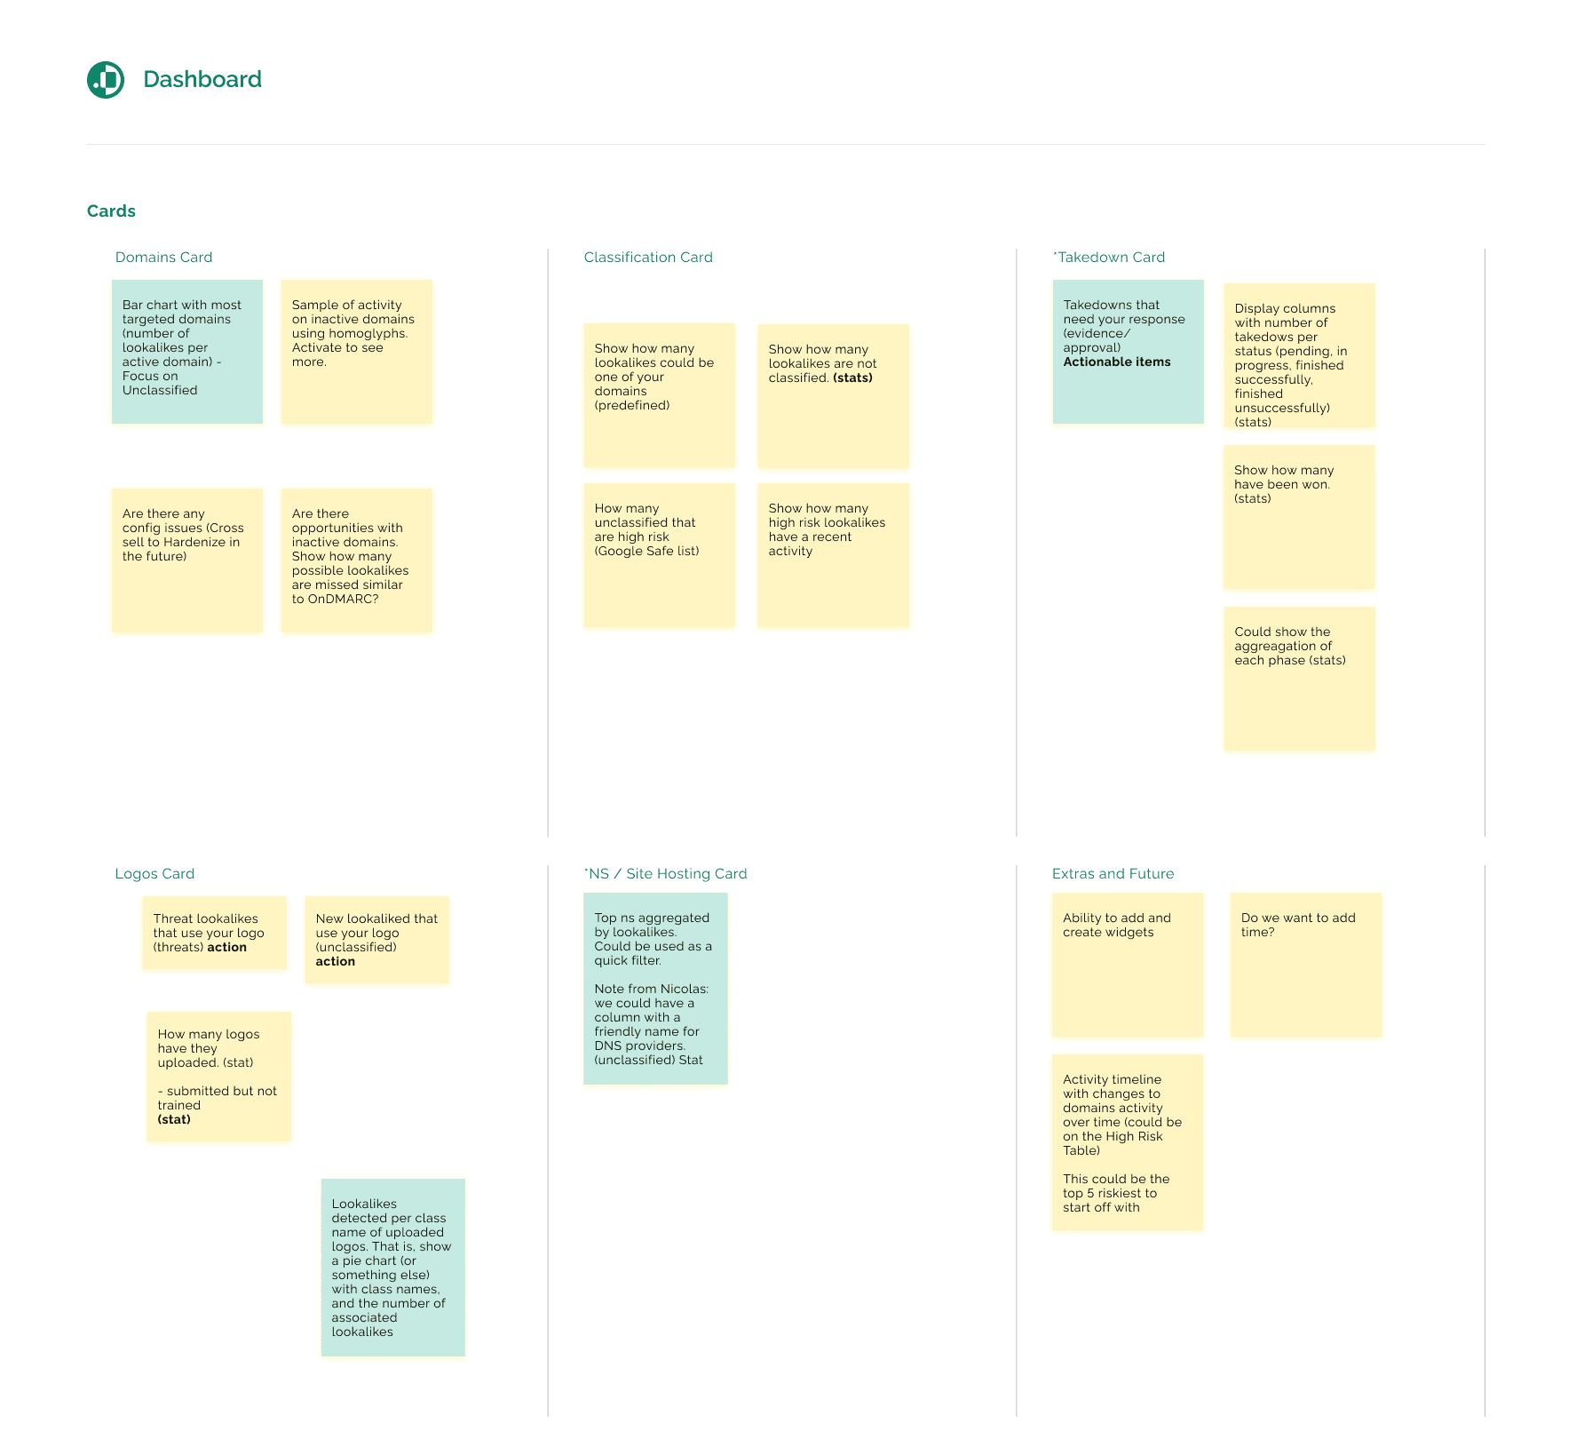This screenshot has height=1431, width=1592.
Task: Click the Classification Card heading
Action: point(648,257)
